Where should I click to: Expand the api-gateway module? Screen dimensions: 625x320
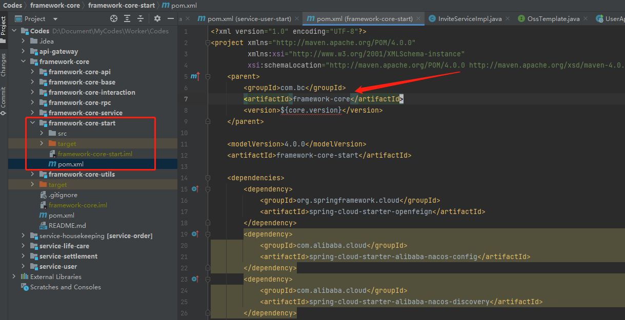tap(23, 51)
